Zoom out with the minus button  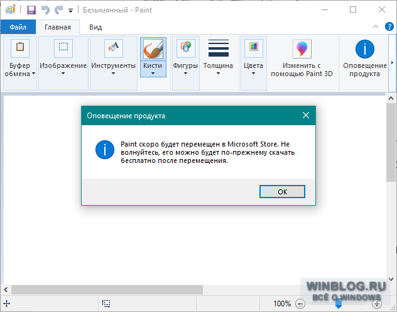(300, 304)
